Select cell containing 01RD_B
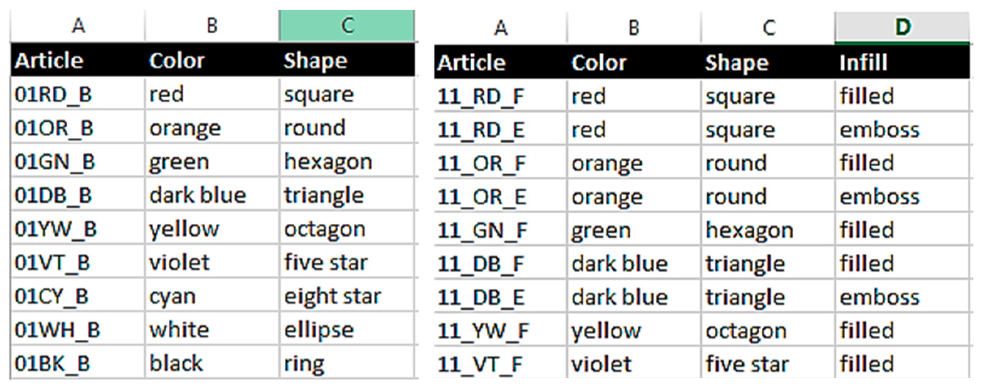The height and width of the screenshot is (390, 982). point(77,94)
